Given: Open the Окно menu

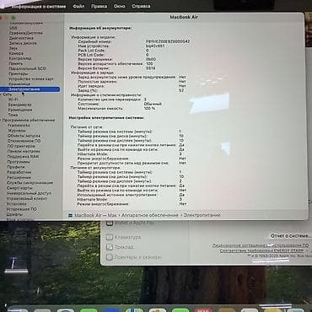Looking at the screenshot, I should (x=119, y=6).
